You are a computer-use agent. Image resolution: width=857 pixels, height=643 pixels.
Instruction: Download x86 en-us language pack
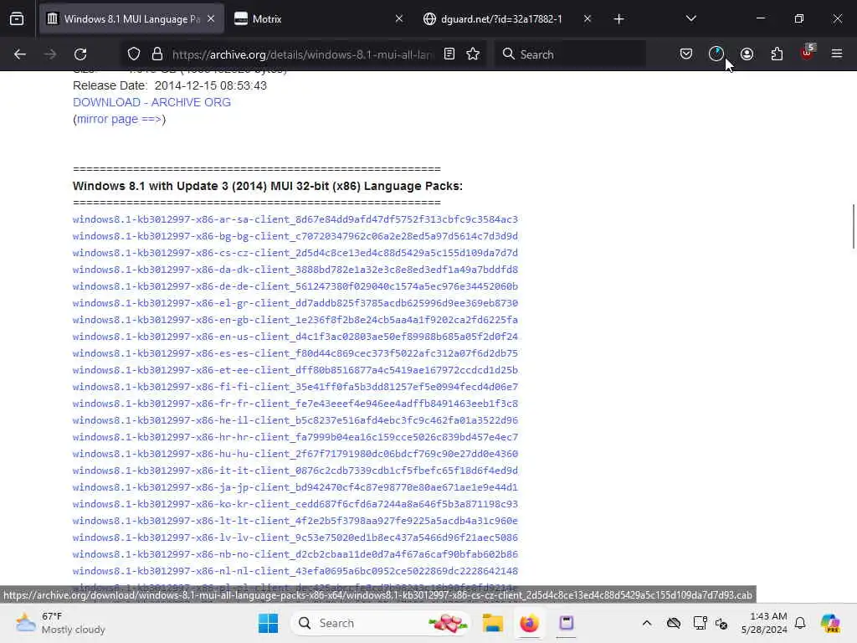(x=295, y=337)
